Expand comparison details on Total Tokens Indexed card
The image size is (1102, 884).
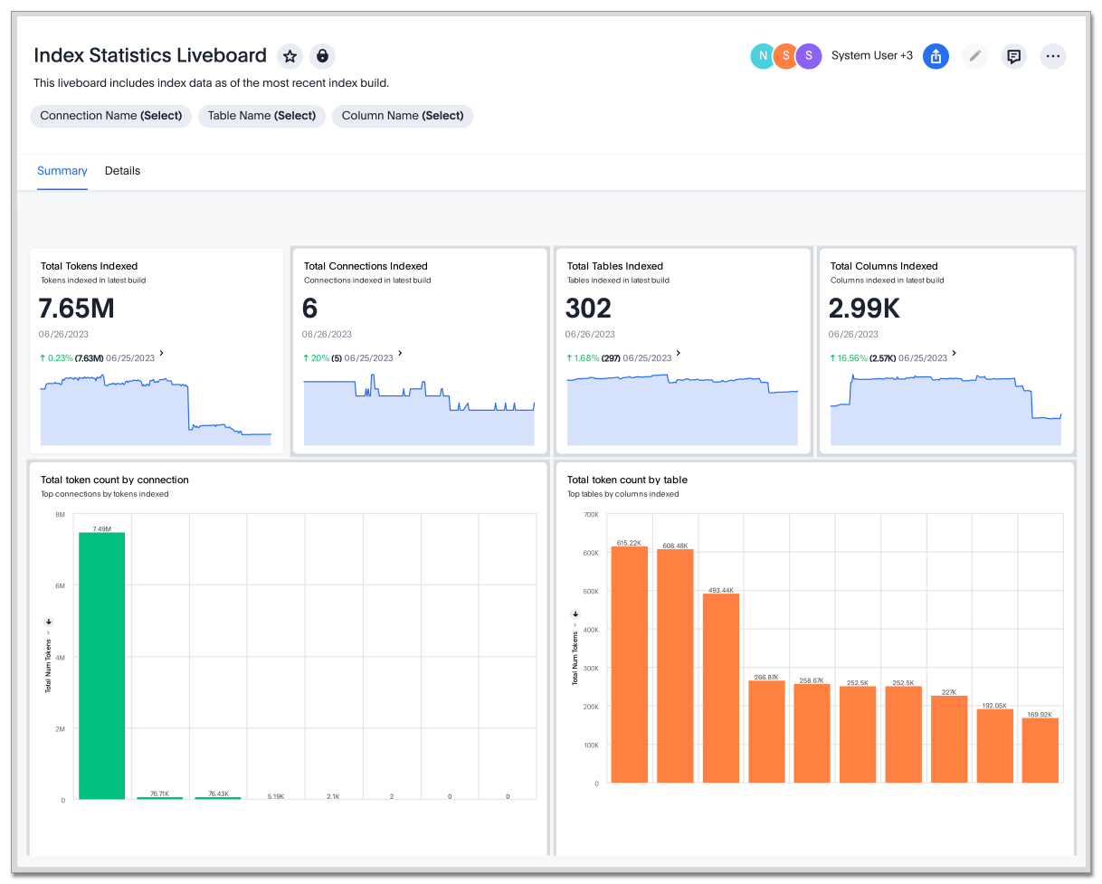162,355
